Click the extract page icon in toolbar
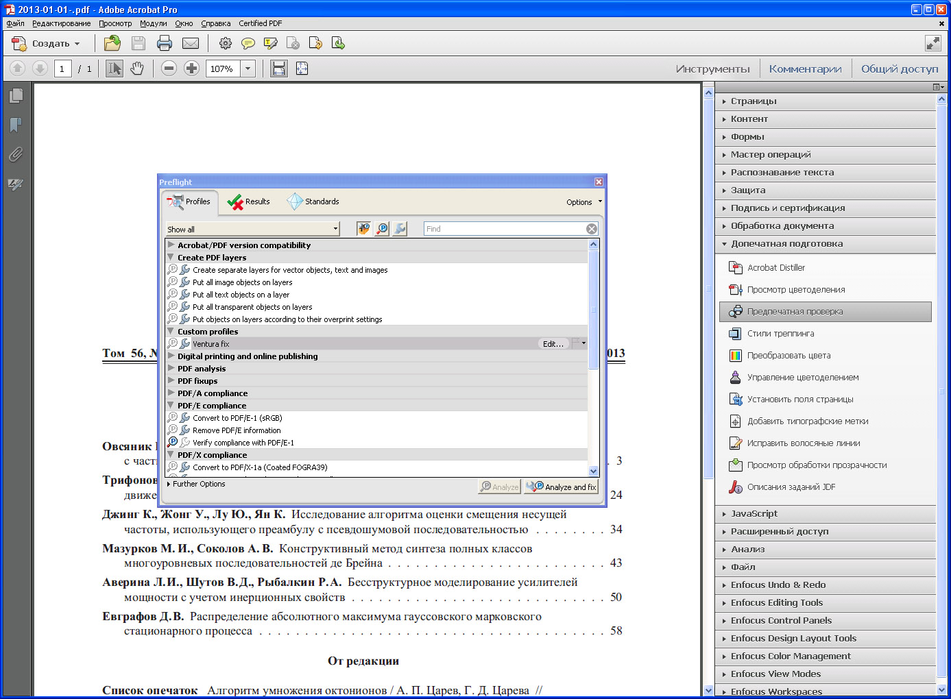This screenshot has width=951, height=699. pyautogui.click(x=338, y=44)
